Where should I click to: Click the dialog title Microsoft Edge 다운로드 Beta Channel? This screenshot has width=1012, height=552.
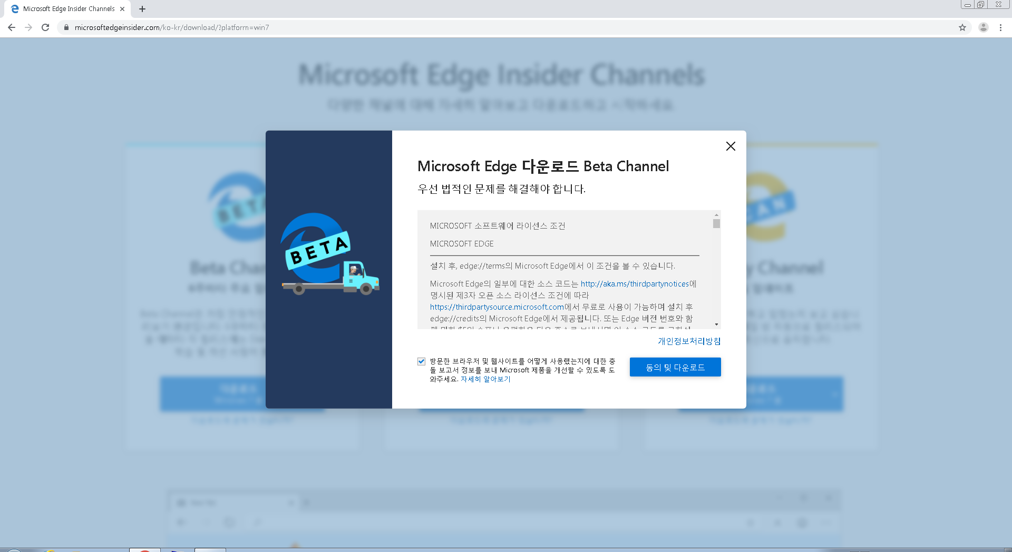coord(543,166)
